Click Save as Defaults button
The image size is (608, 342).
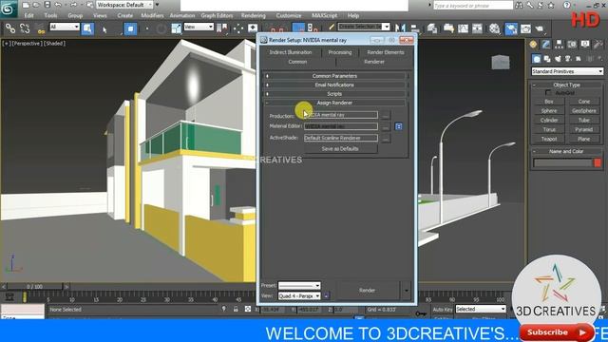(340, 149)
